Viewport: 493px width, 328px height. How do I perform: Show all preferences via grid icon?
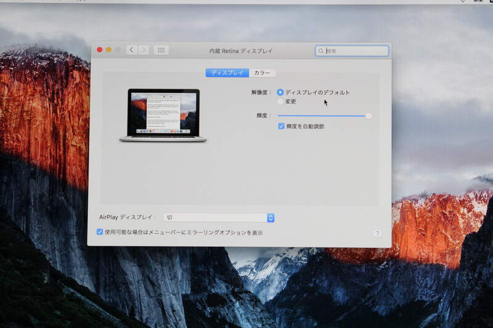coord(161,50)
